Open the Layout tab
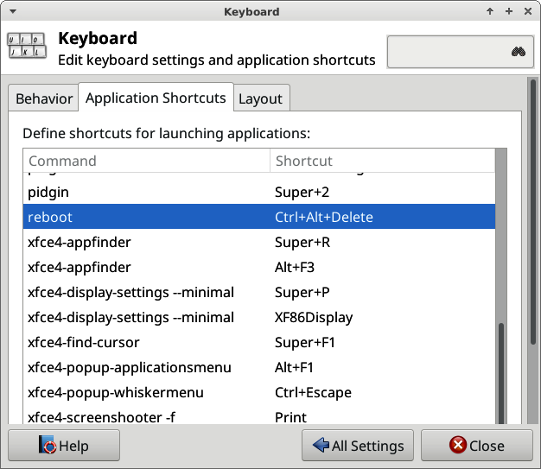541x469 pixels. [x=261, y=98]
